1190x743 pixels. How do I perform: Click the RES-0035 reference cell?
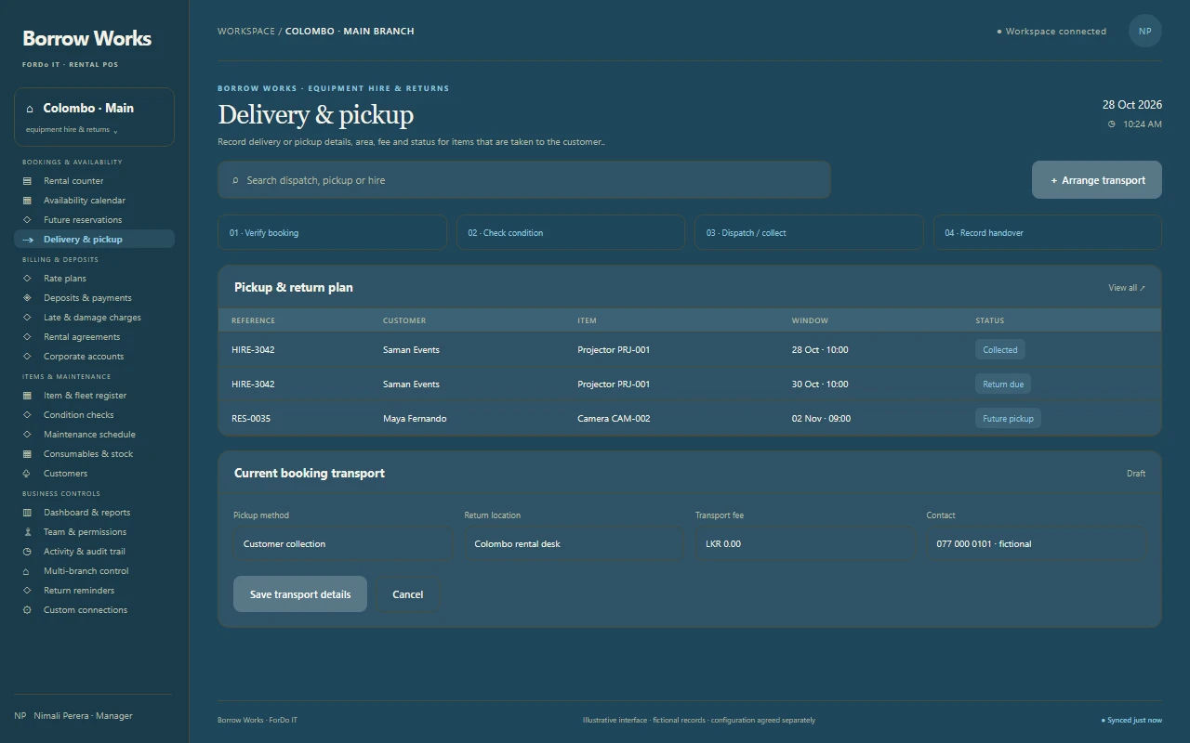click(x=251, y=419)
